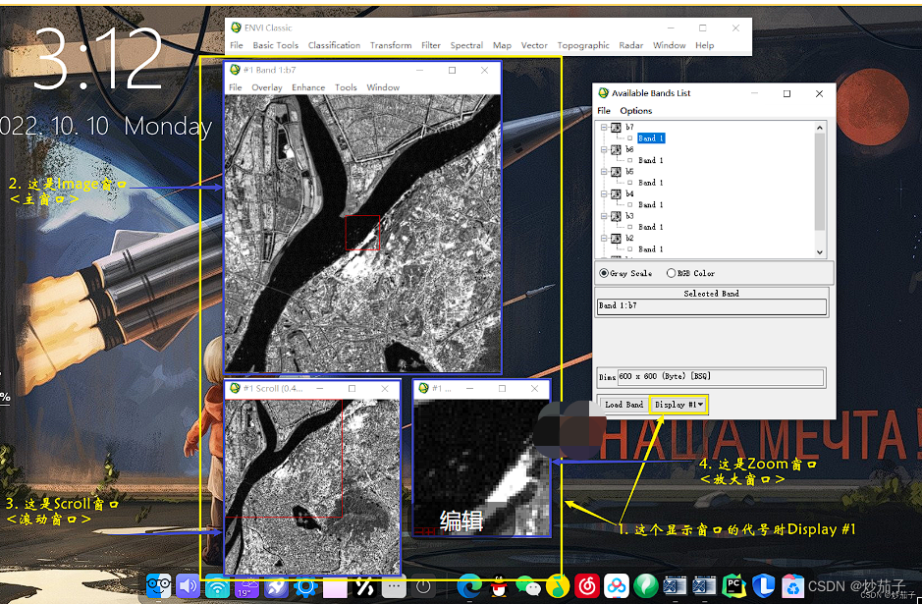Click the b6 file image icon
Screen dimensions: 922x604
pyautogui.click(x=616, y=149)
